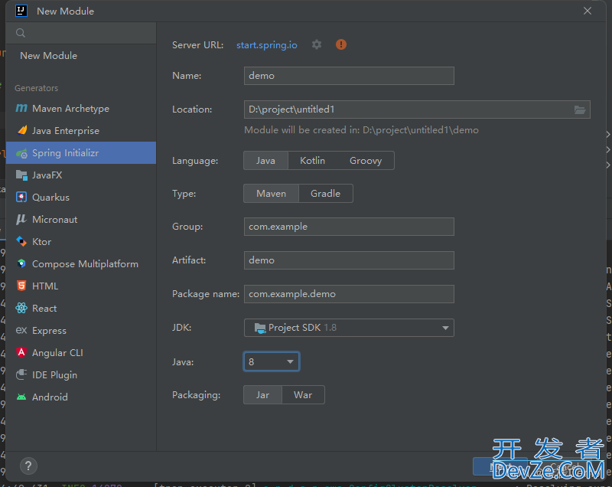This screenshot has width=612, height=487.
Task: Click the search magnifier icon
Action: click(21, 33)
